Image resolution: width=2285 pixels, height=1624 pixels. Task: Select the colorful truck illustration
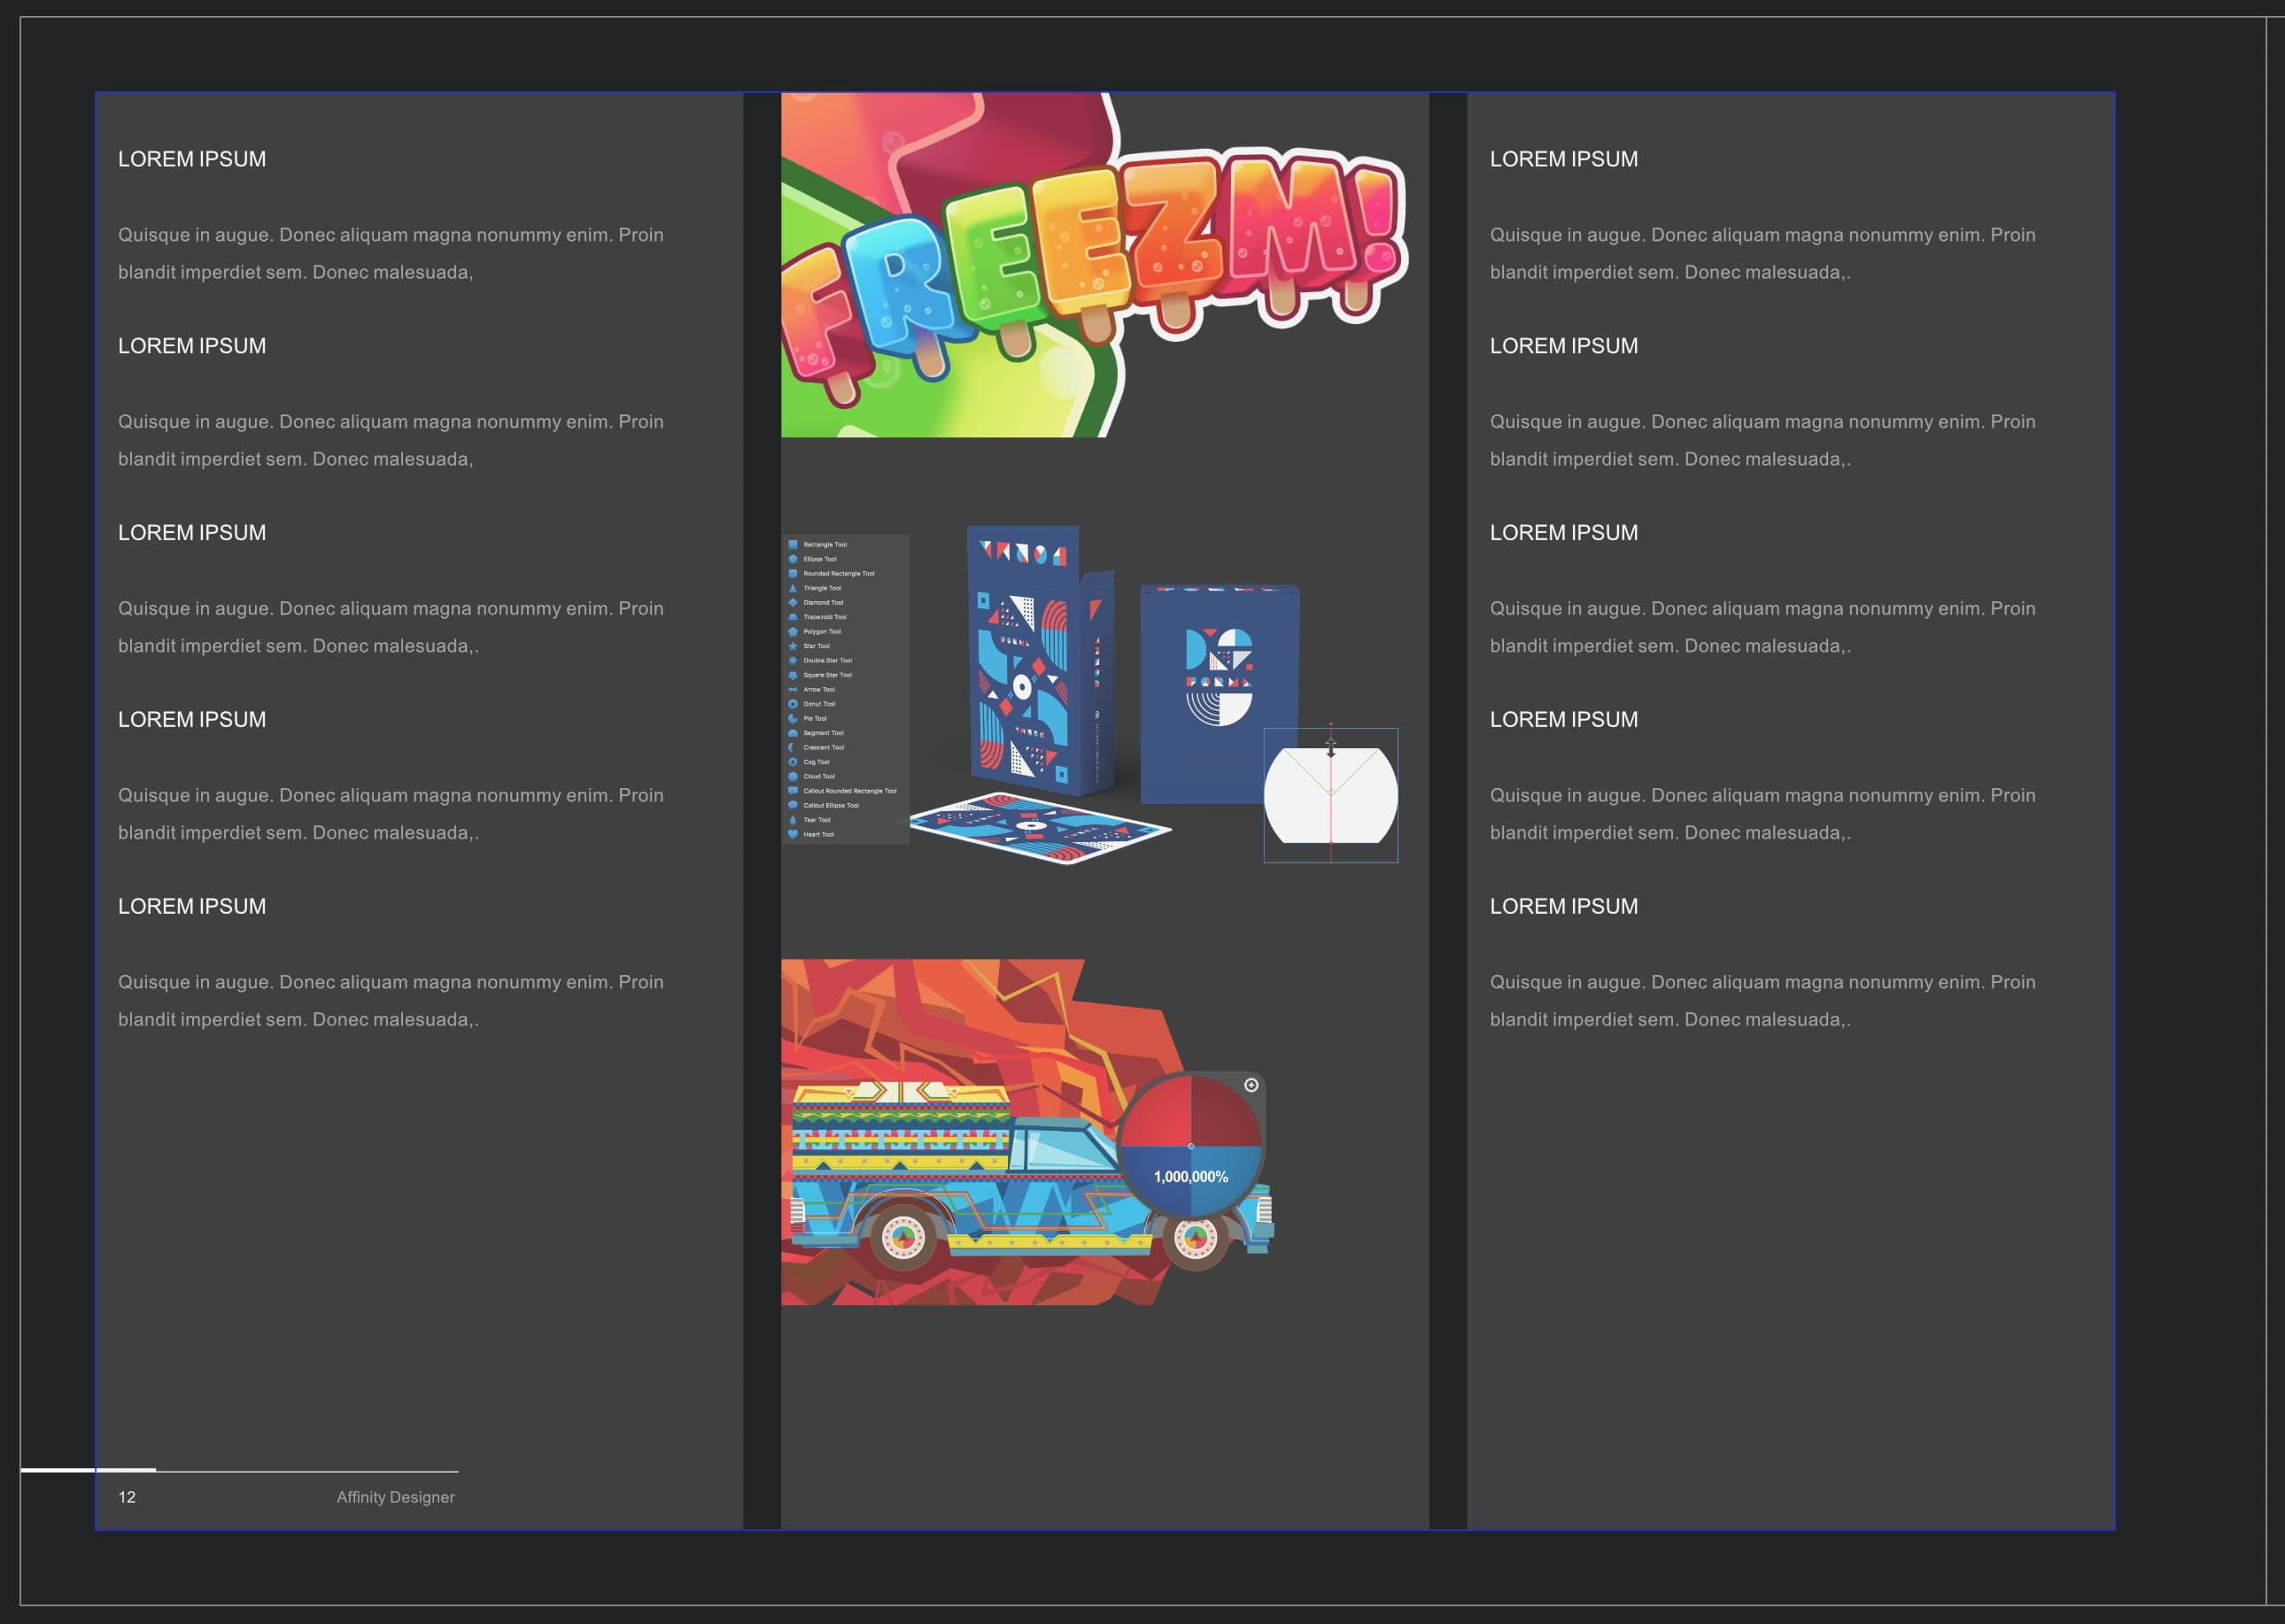click(1027, 1132)
